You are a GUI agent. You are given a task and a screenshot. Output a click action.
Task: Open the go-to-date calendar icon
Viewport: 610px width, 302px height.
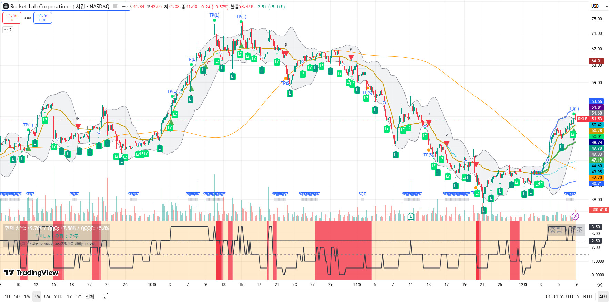pyautogui.click(x=106, y=296)
